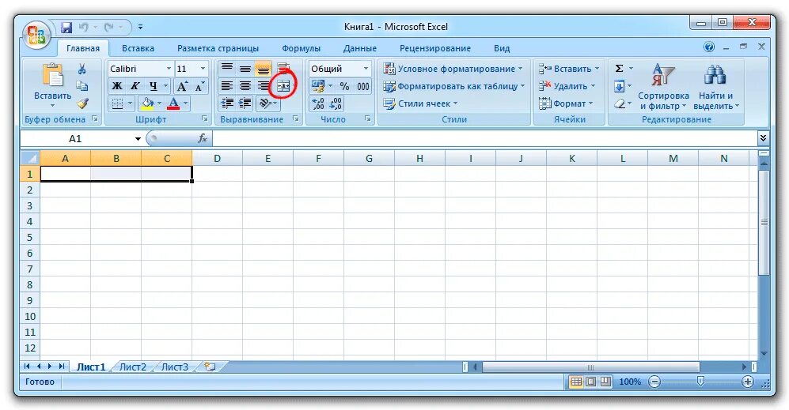
Task: Switch to Page Layout view in status bar
Action: coord(591,382)
